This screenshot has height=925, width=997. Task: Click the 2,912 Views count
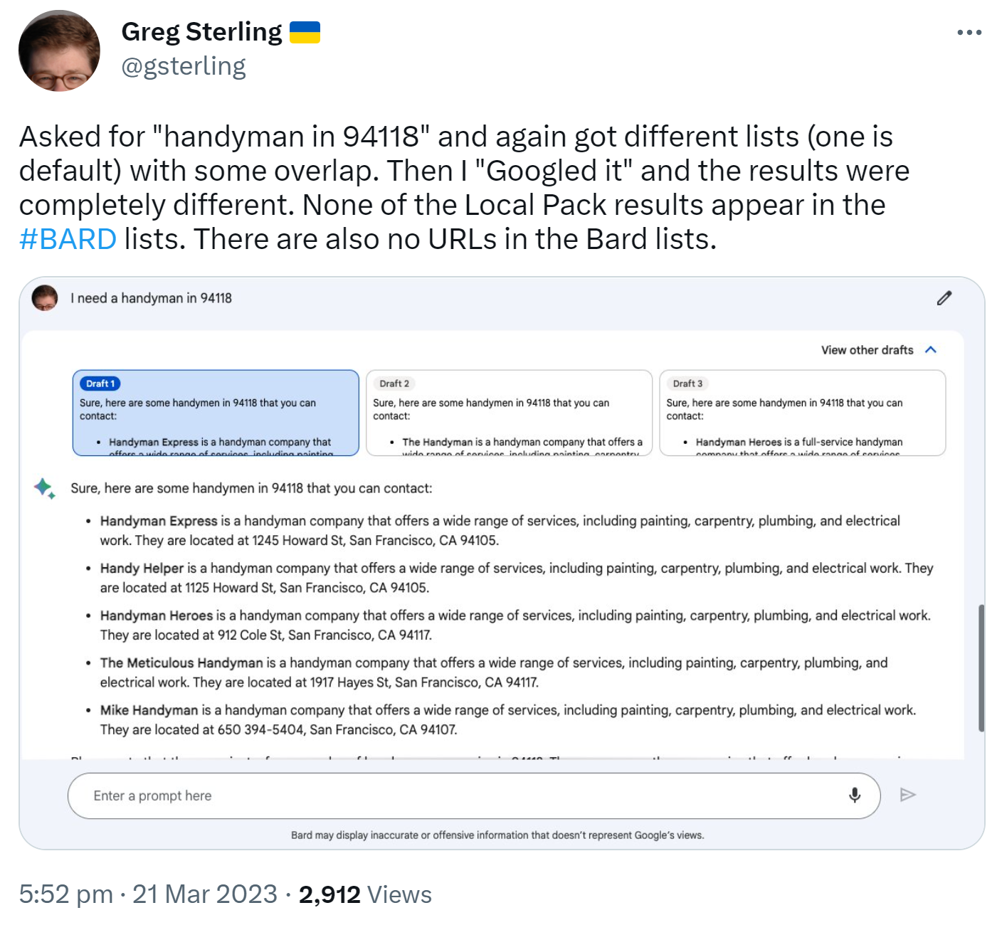pyautogui.click(x=365, y=894)
